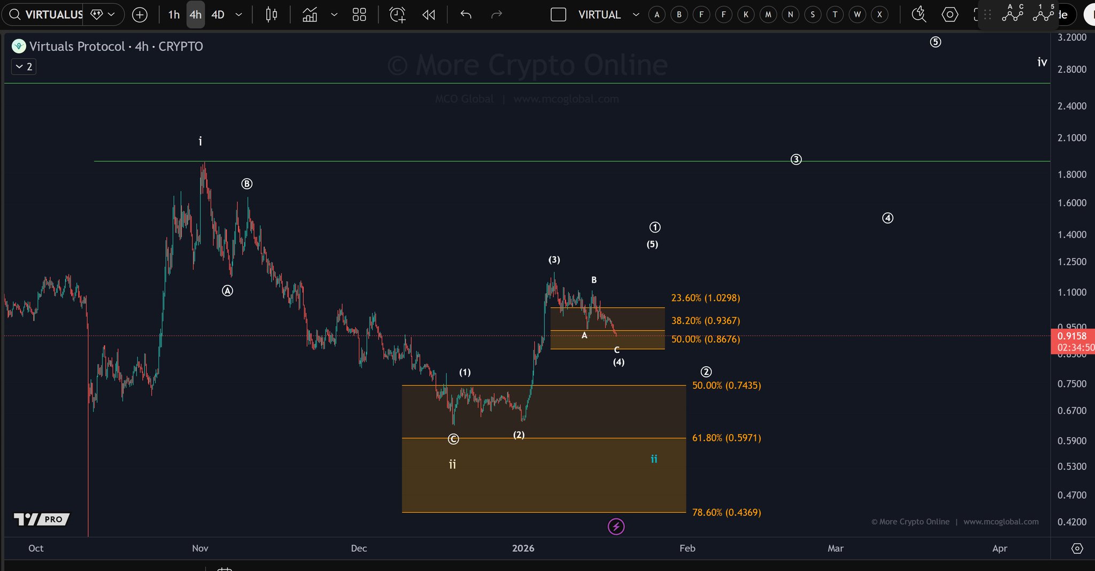Click the Nov label on time axis
Screen dimensions: 1095x571
coord(200,549)
